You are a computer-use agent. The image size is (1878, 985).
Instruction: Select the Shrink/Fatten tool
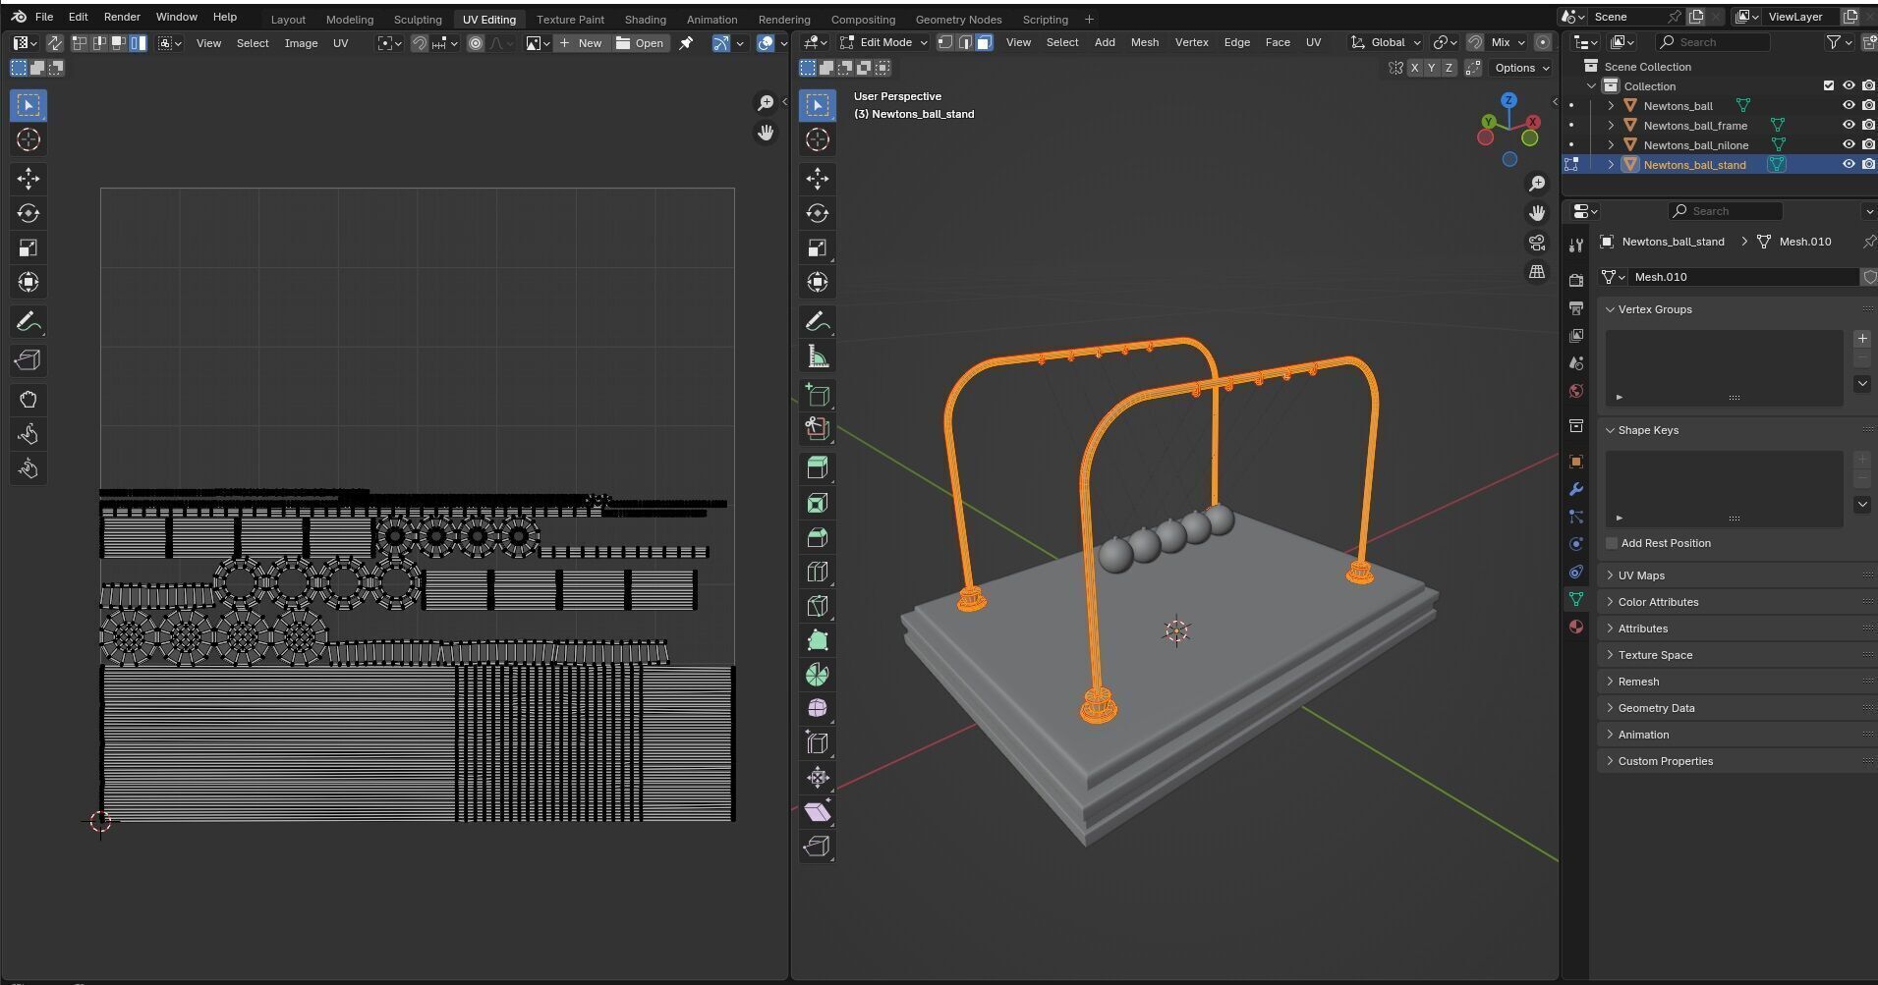click(817, 778)
